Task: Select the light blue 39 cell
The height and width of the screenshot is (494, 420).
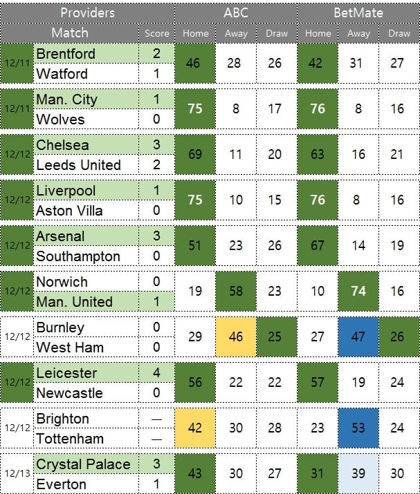Action: (358, 473)
